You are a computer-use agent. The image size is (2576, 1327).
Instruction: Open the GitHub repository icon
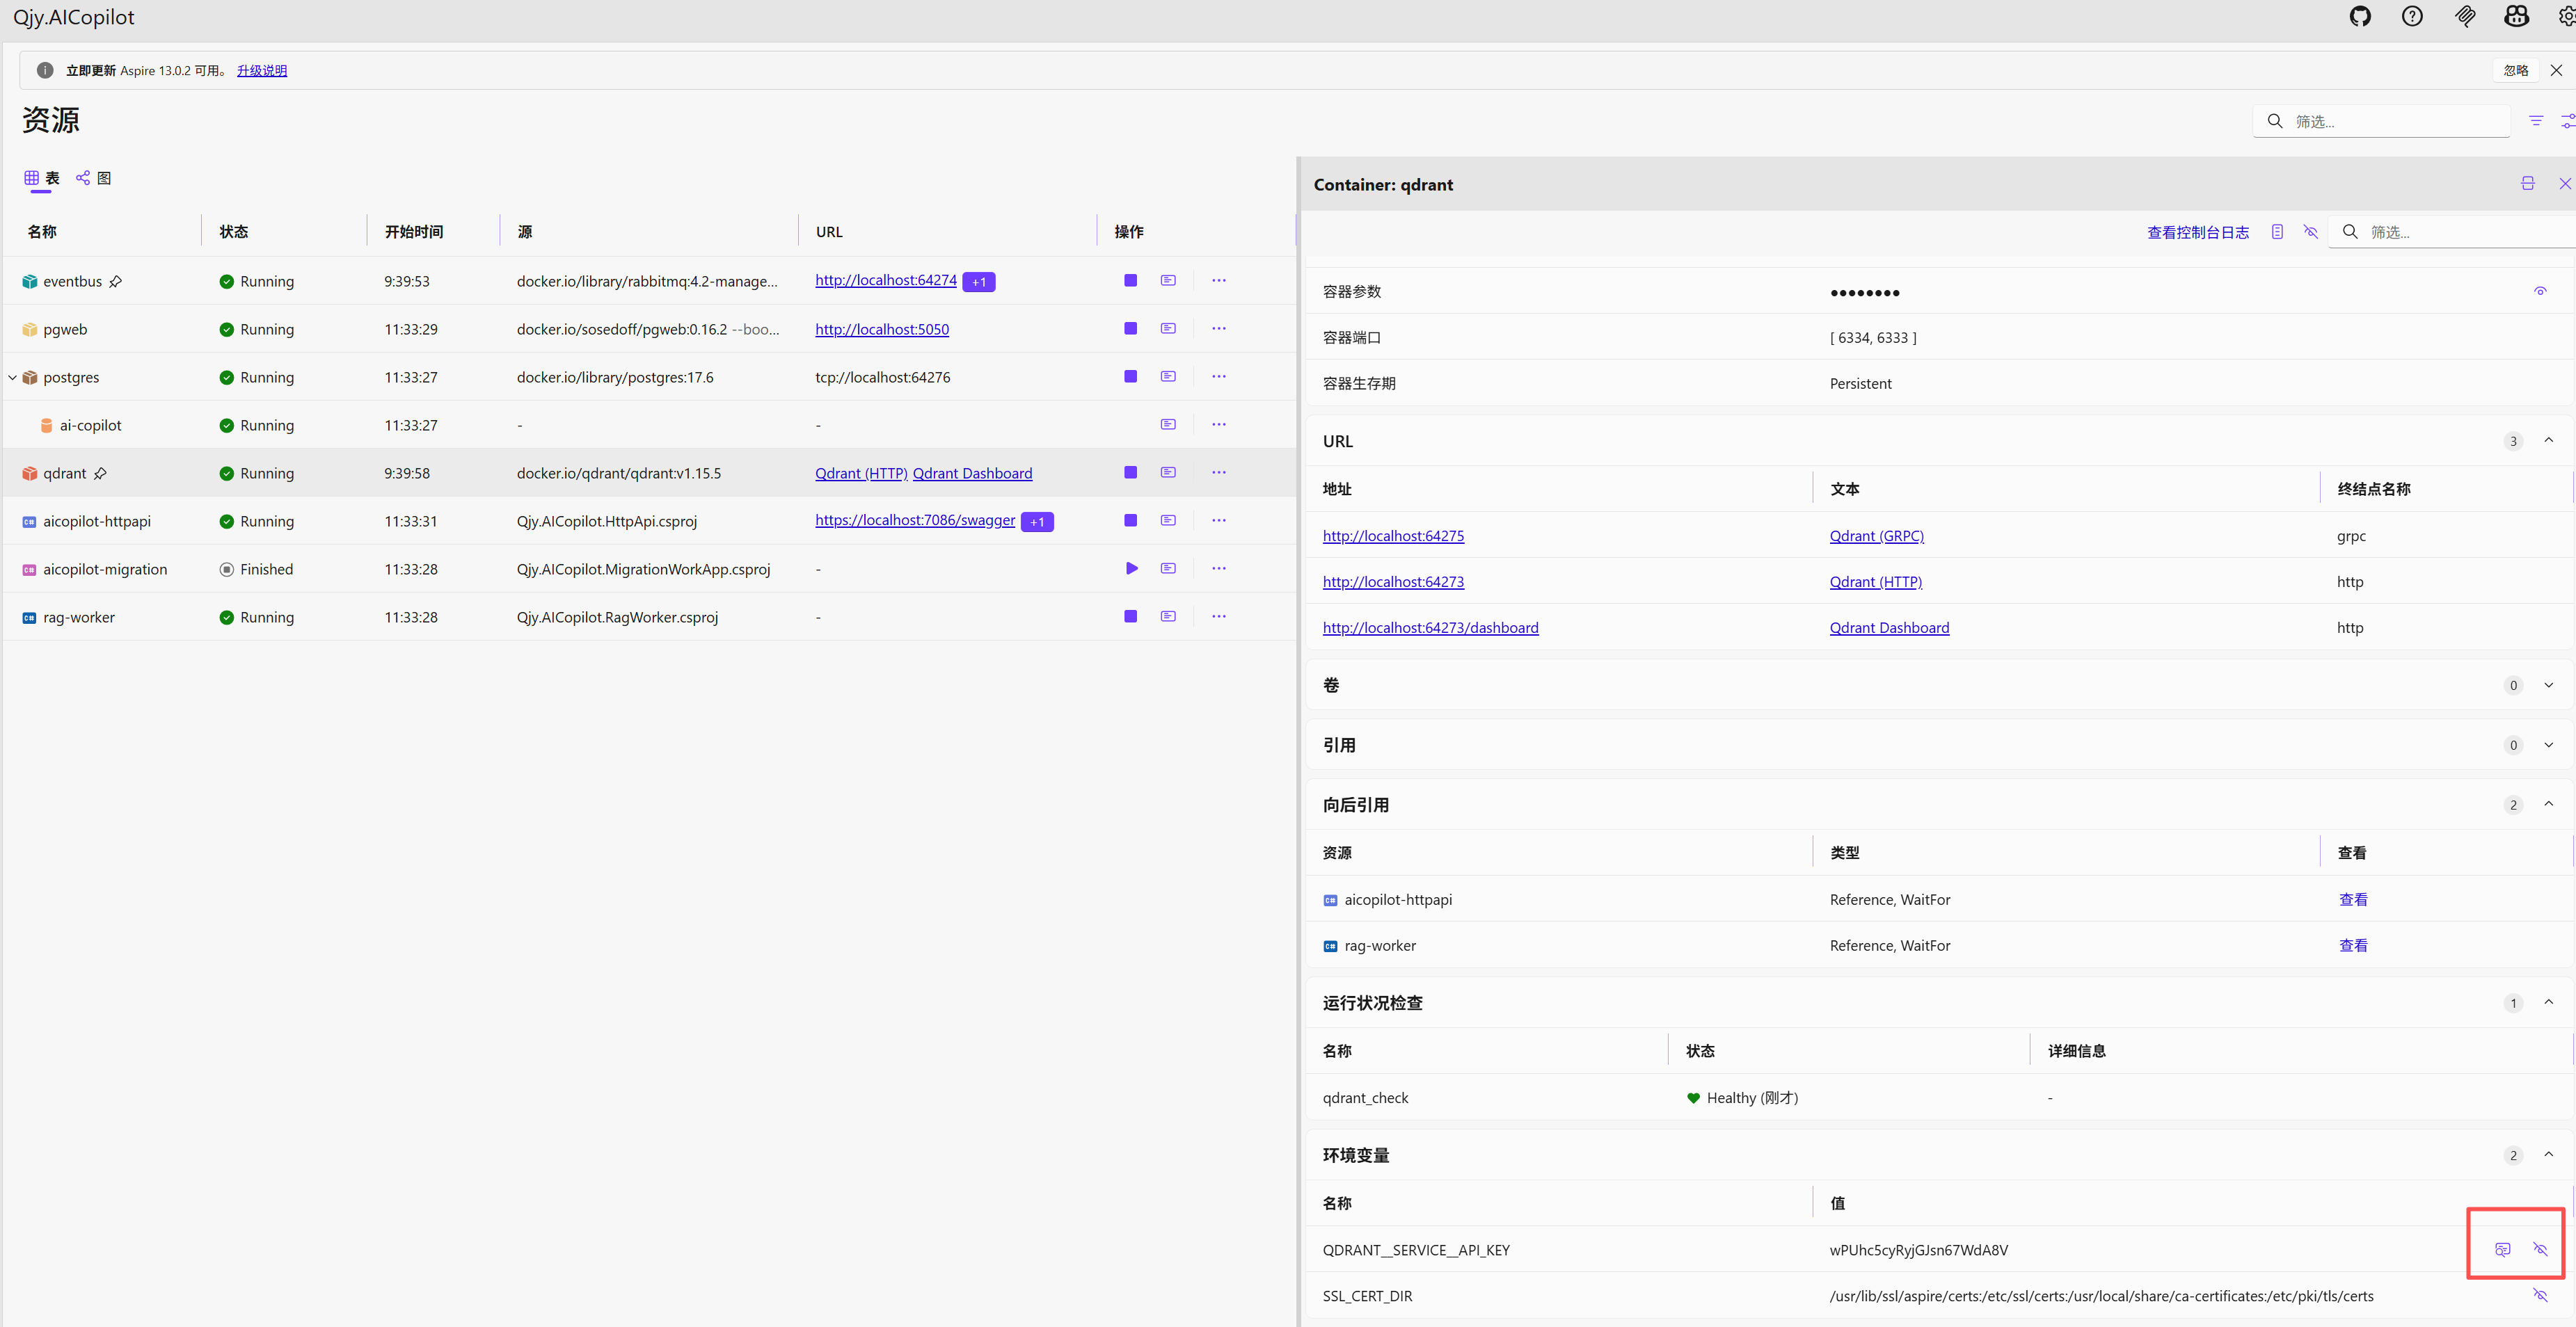(2360, 17)
